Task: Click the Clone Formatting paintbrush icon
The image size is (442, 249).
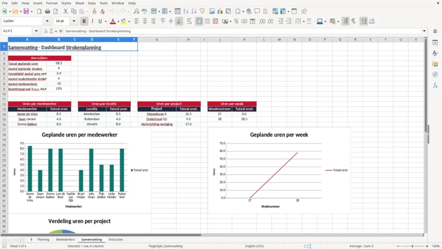Action: click(x=95, y=11)
